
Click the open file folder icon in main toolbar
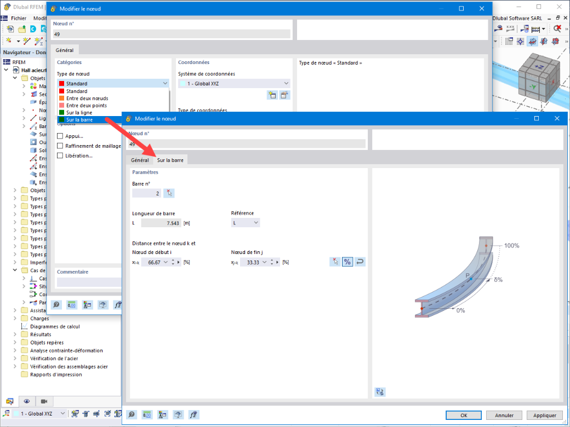click(22, 29)
